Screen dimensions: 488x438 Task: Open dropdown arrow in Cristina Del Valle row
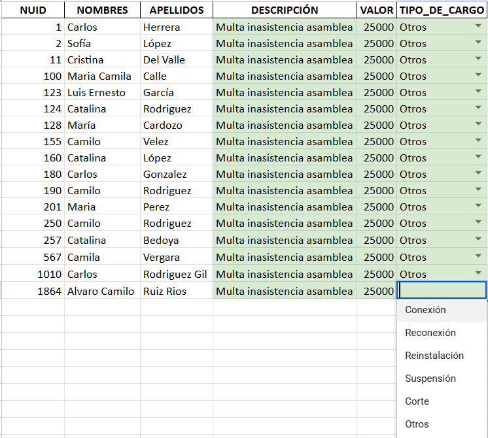tap(478, 59)
